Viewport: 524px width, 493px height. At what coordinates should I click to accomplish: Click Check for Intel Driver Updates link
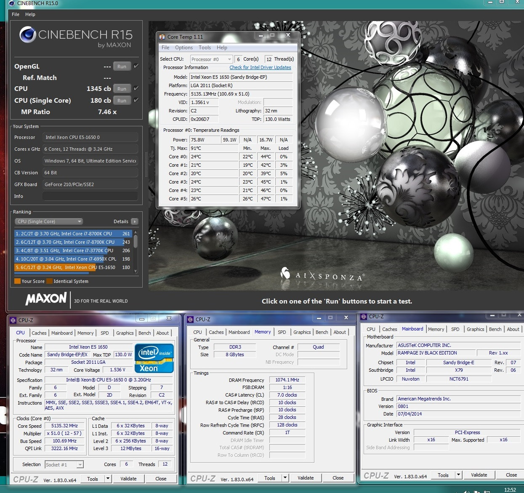pos(260,67)
